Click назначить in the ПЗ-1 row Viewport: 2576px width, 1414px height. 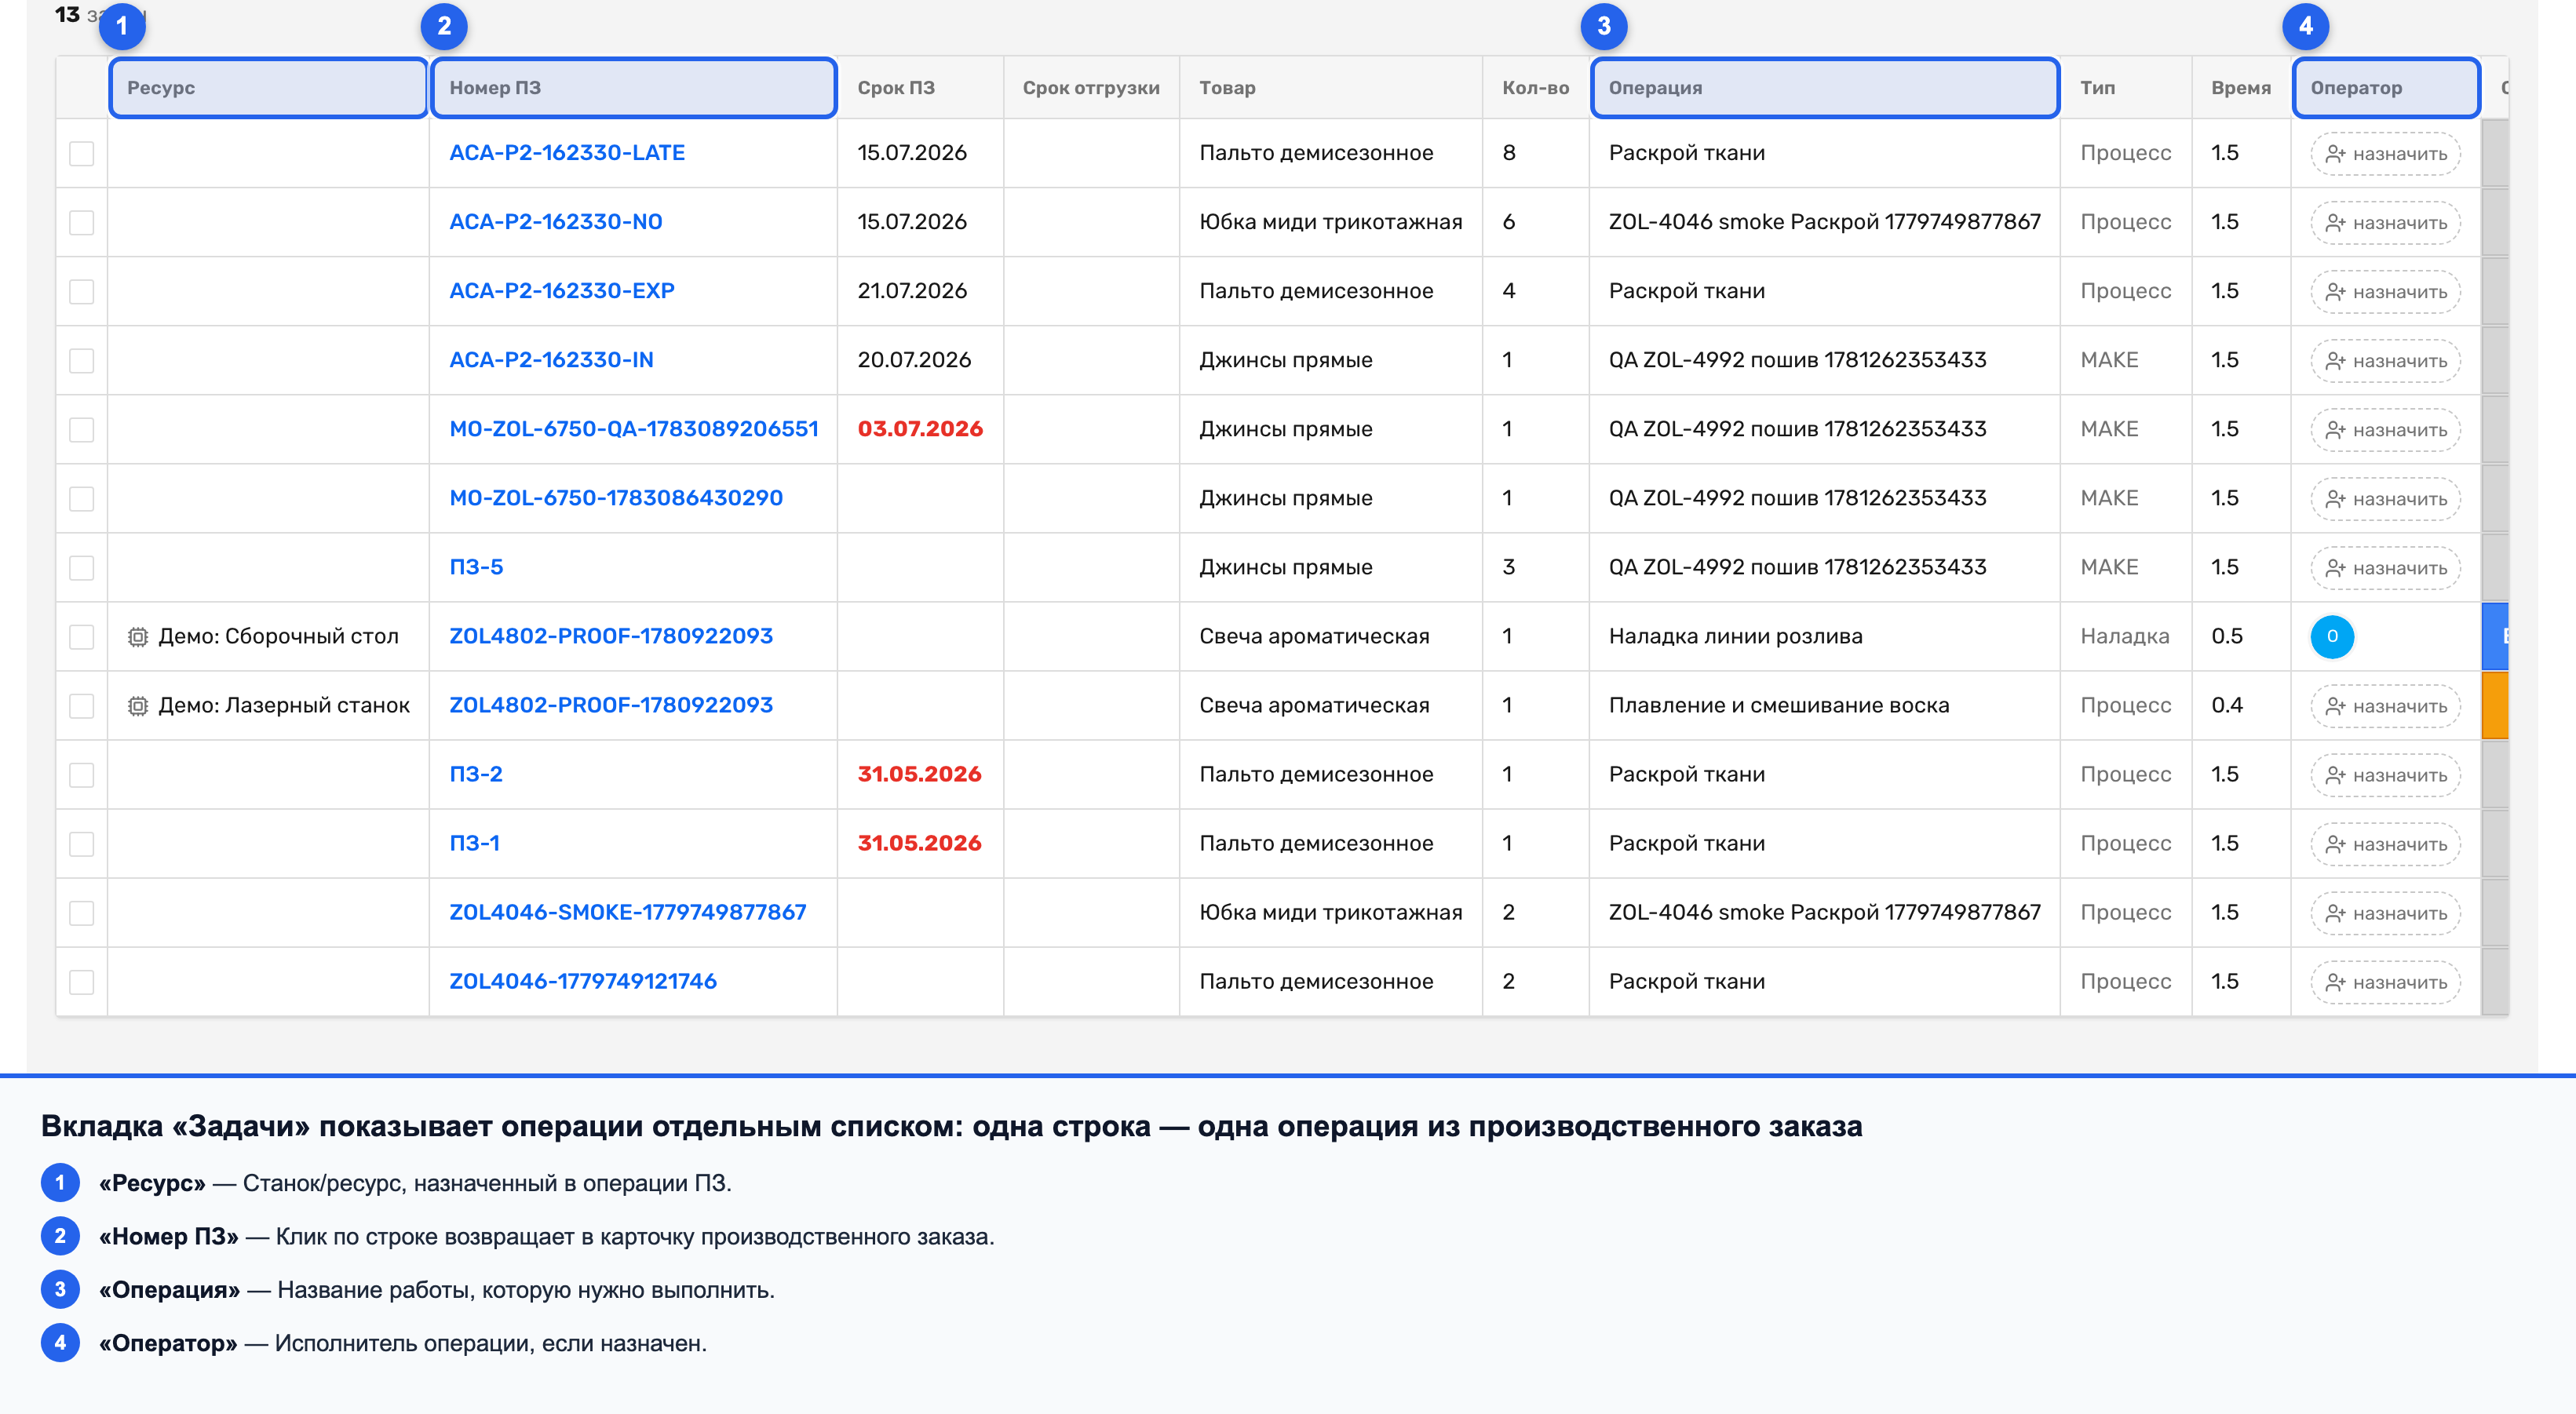(2385, 844)
